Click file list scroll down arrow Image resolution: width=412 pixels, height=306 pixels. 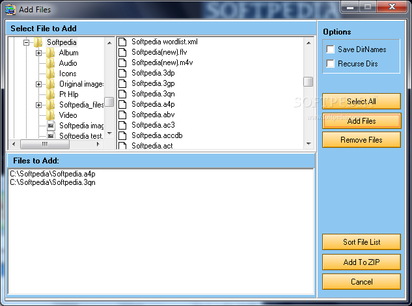[309, 144]
